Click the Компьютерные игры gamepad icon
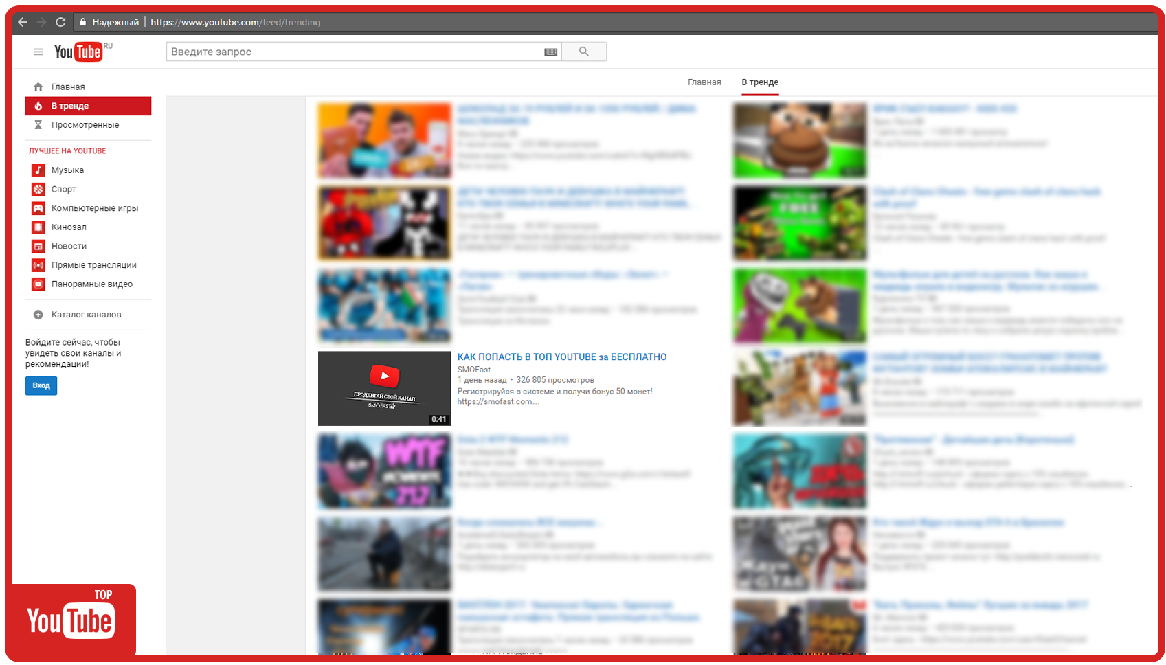This screenshot has width=1166, height=665. pos(38,208)
